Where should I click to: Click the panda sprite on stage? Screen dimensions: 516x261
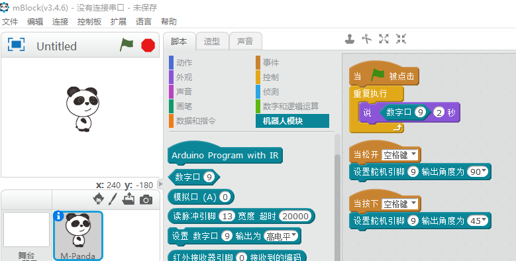point(82,109)
